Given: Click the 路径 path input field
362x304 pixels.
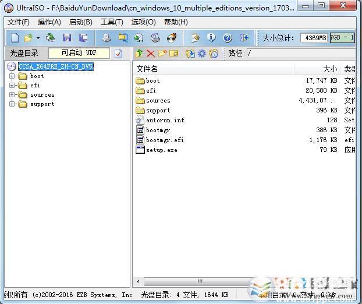Looking at the screenshot, I should (x=301, y=54).
